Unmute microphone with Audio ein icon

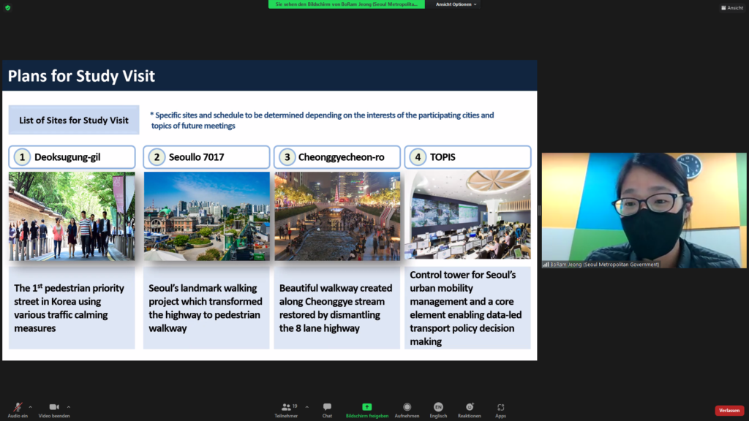coord(18,407)
